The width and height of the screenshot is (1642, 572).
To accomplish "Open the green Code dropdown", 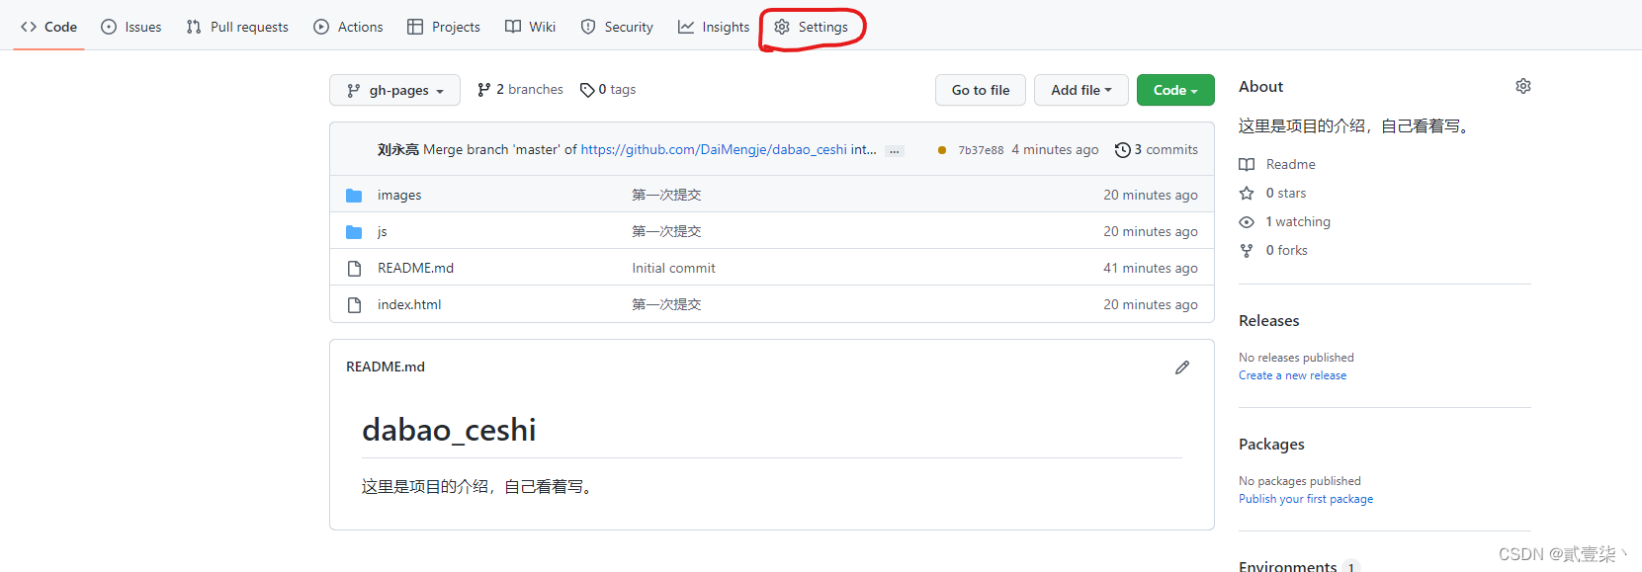I will coord(1175,90).
